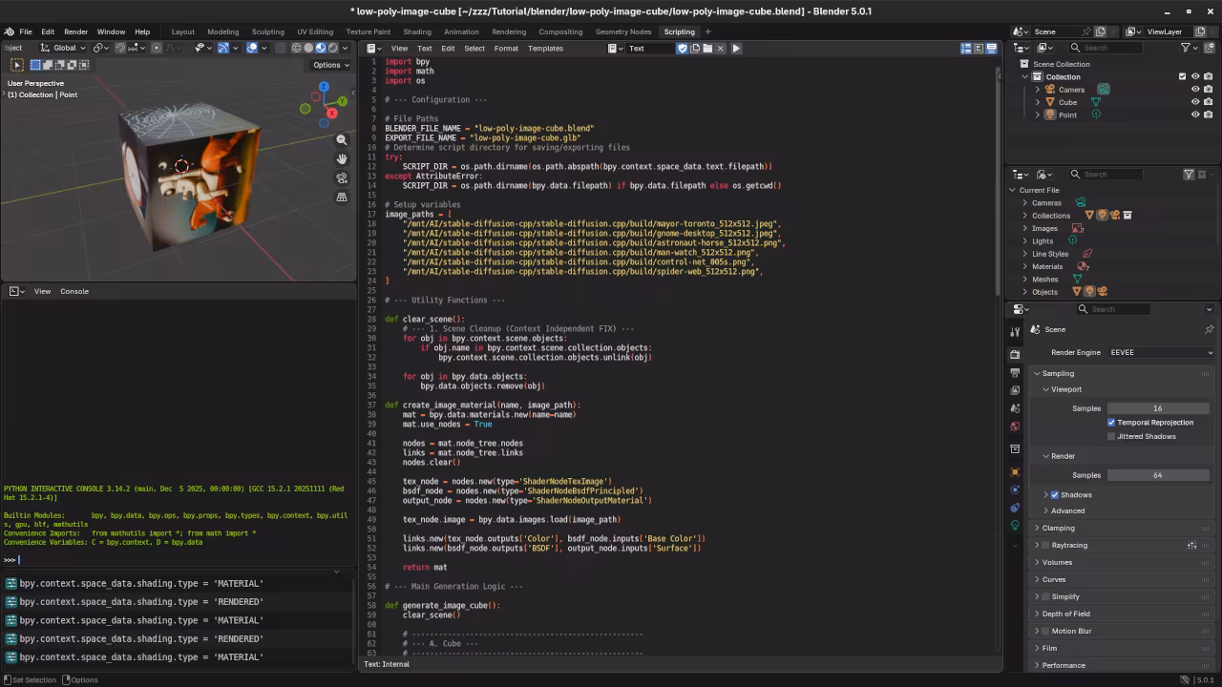Open the Render menu in the top bar

pyautogui.click(x=74, y=31)
